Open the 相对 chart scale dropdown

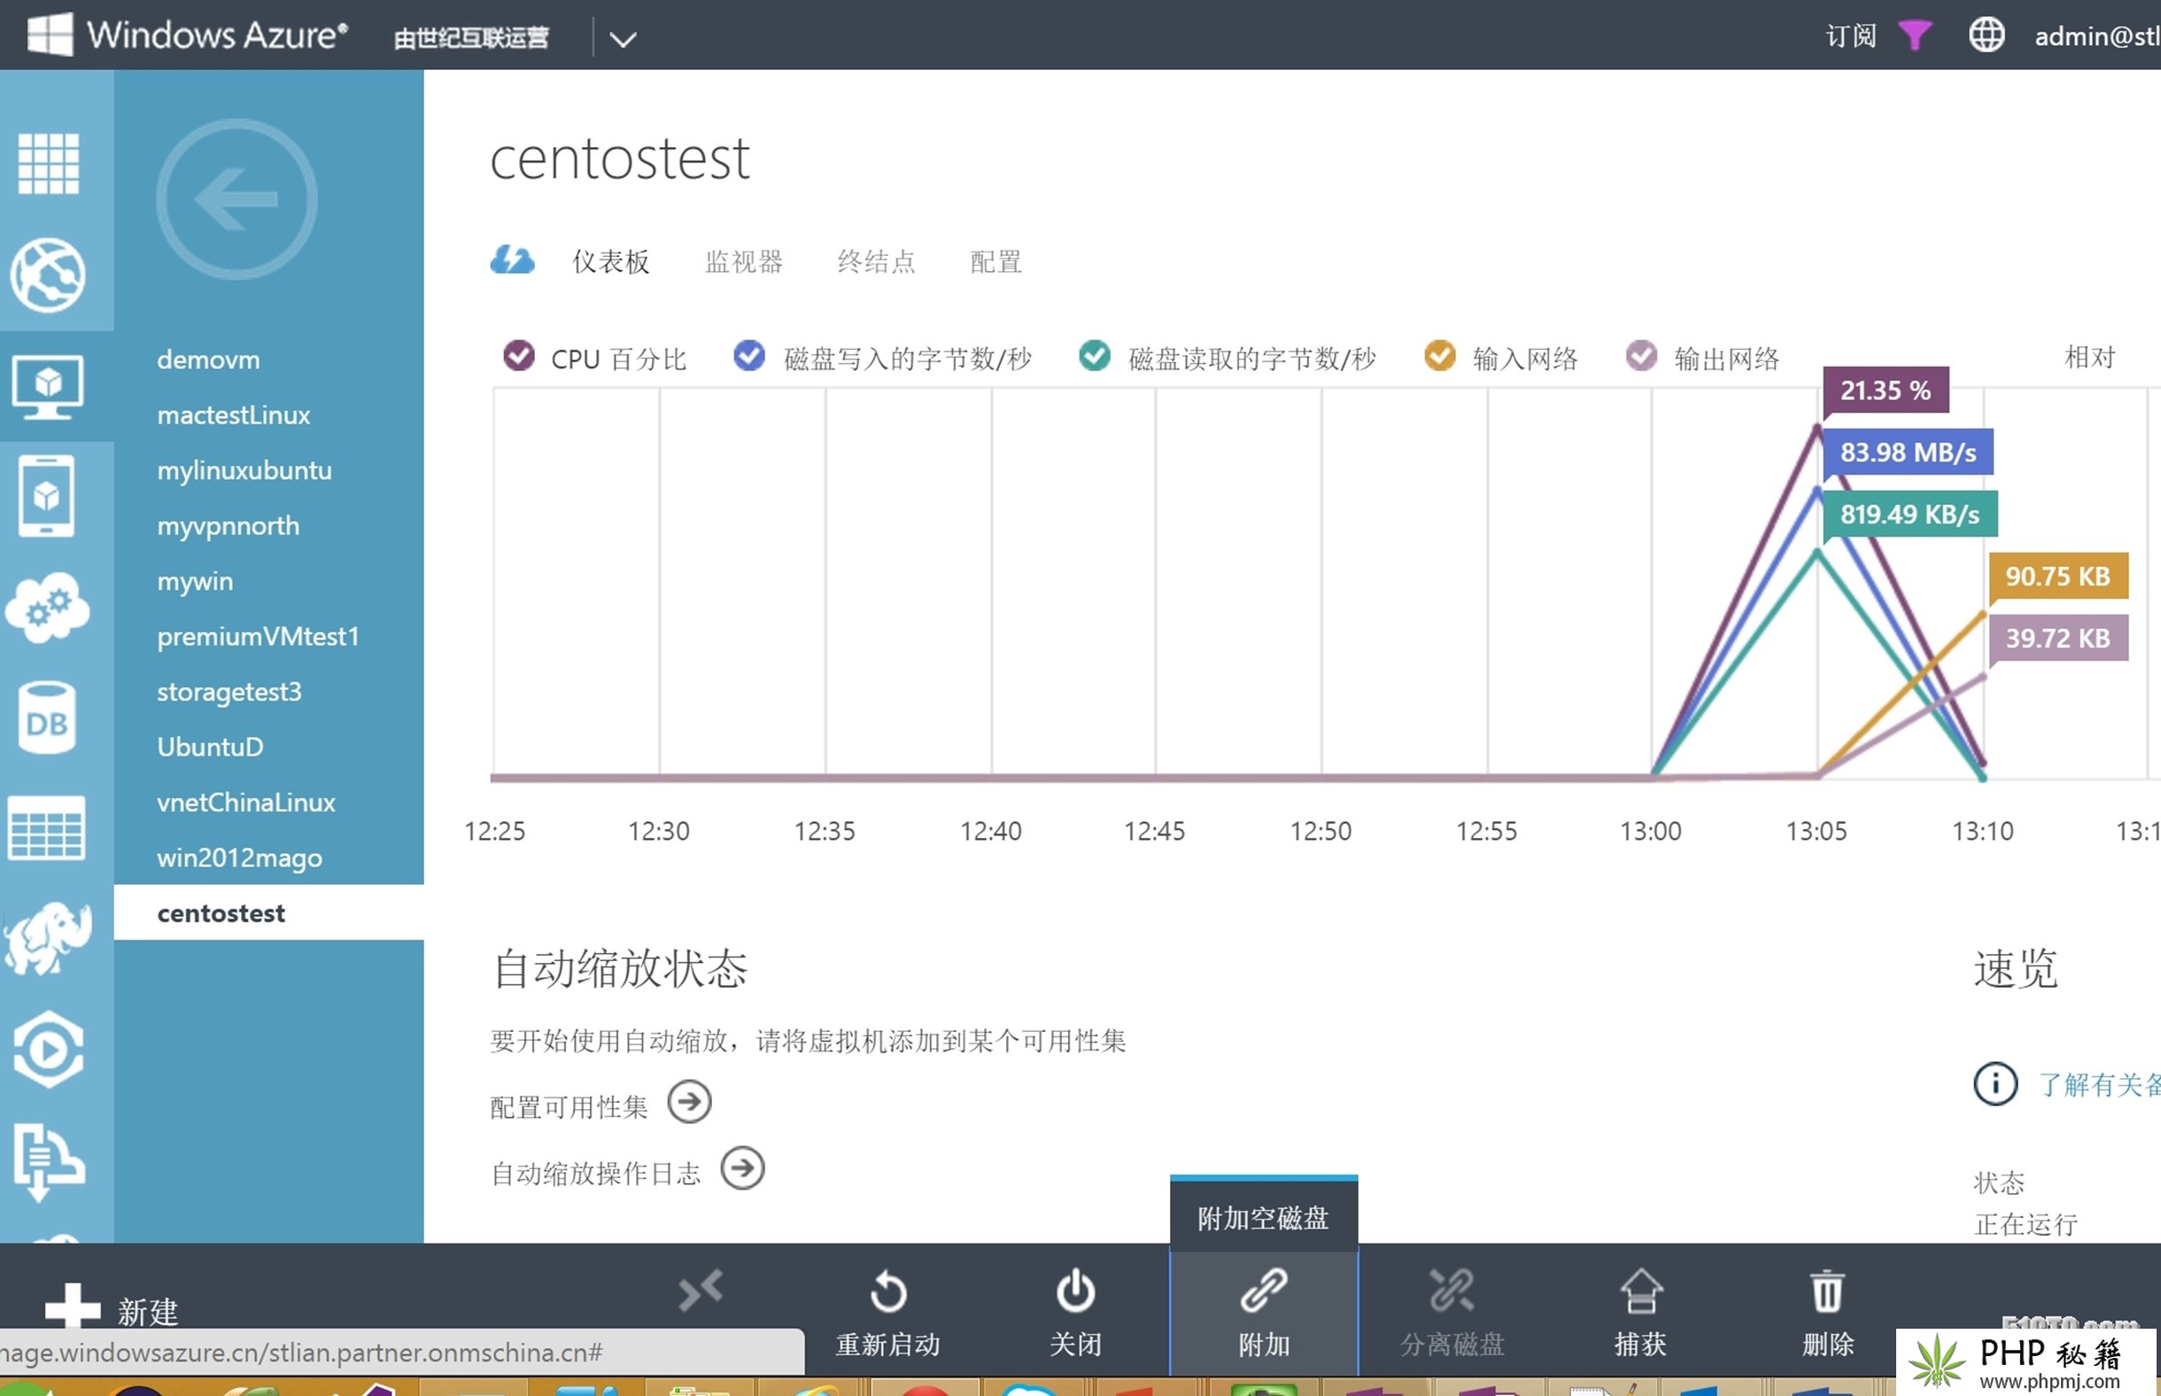pos(2090,357)
